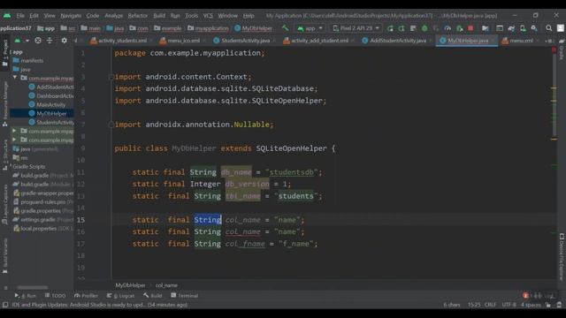Click the red Stop icon

coord(470,28)
